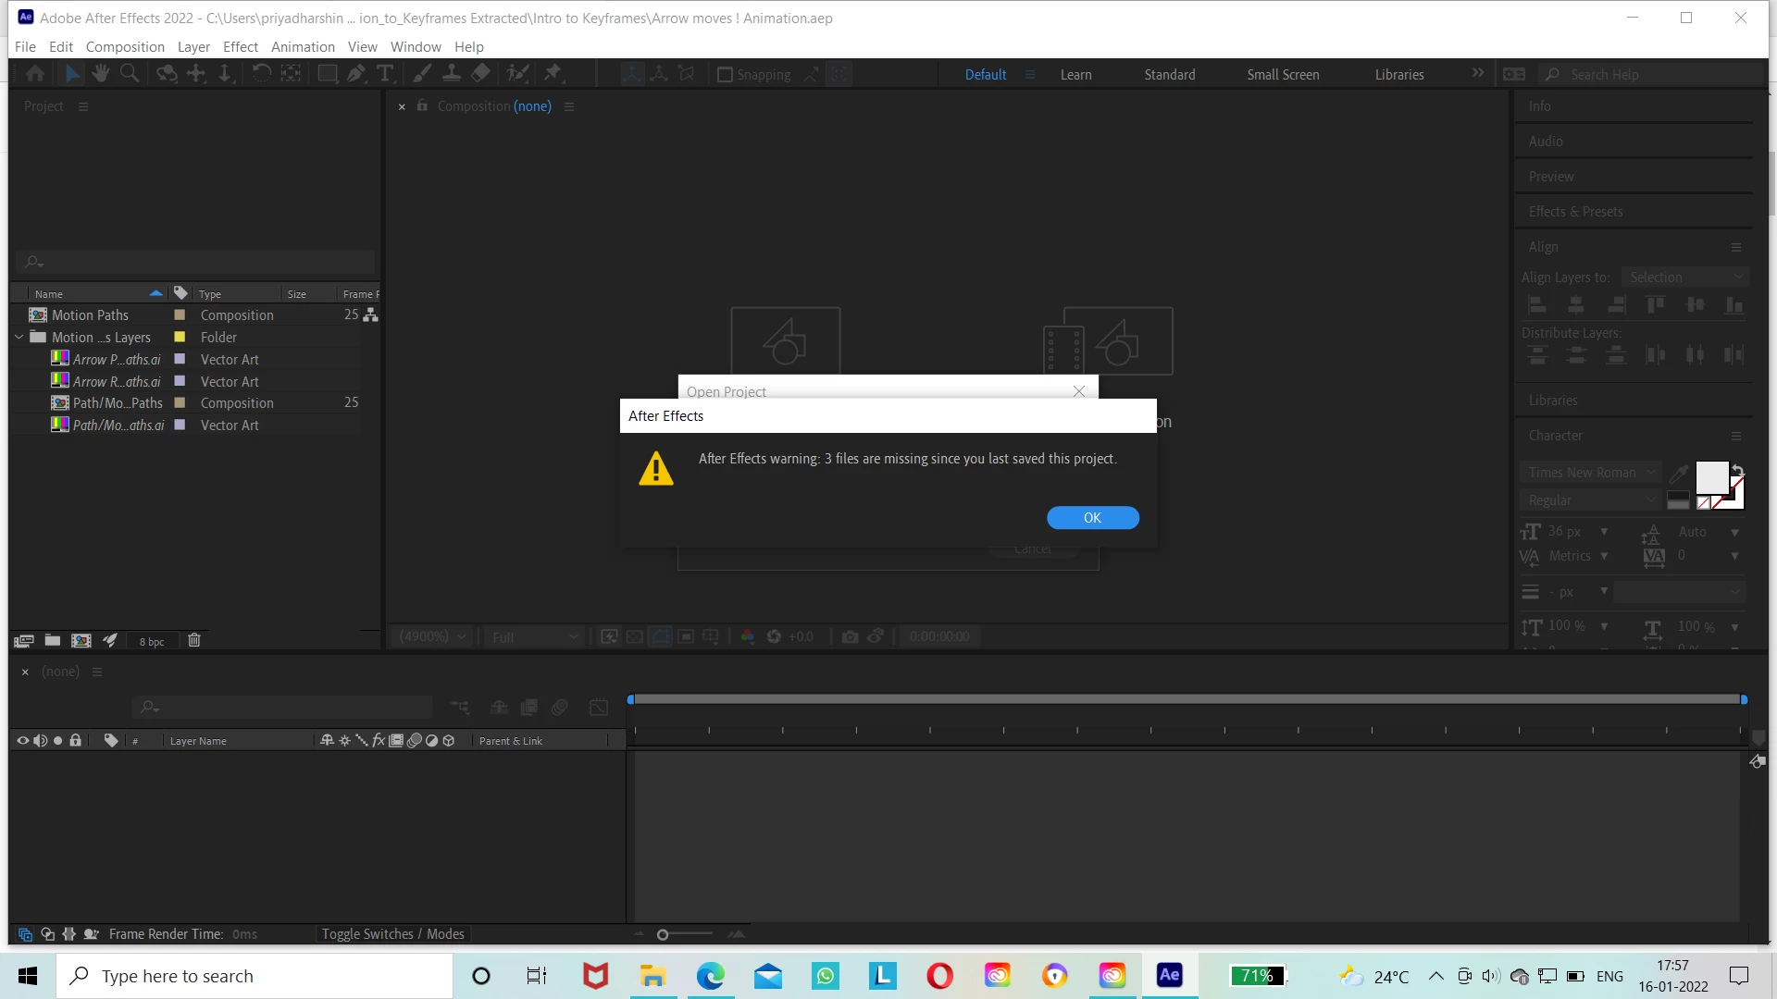Open the Align Layers to Selection dropdown

point(1686,277)
